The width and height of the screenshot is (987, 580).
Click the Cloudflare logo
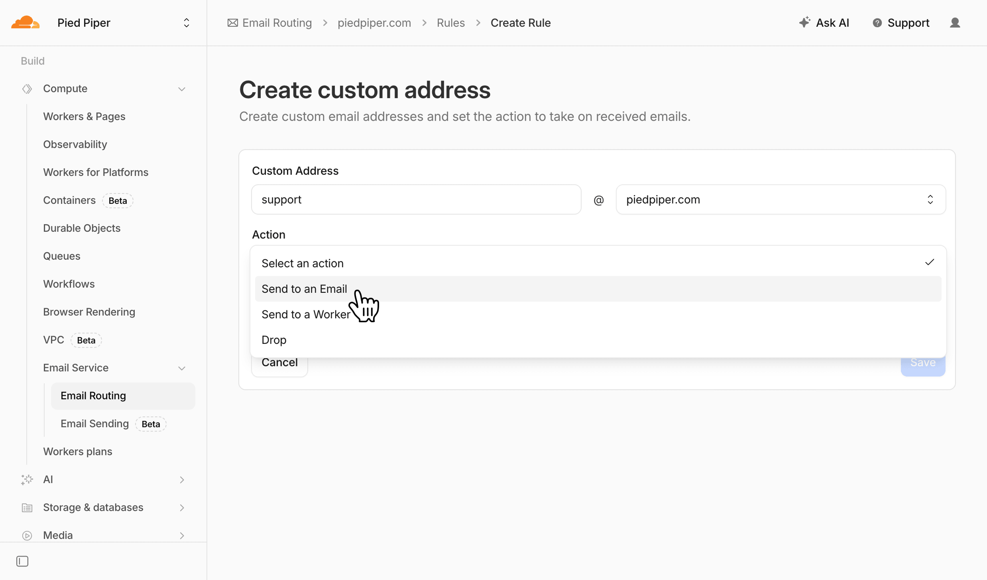point(25,22)
